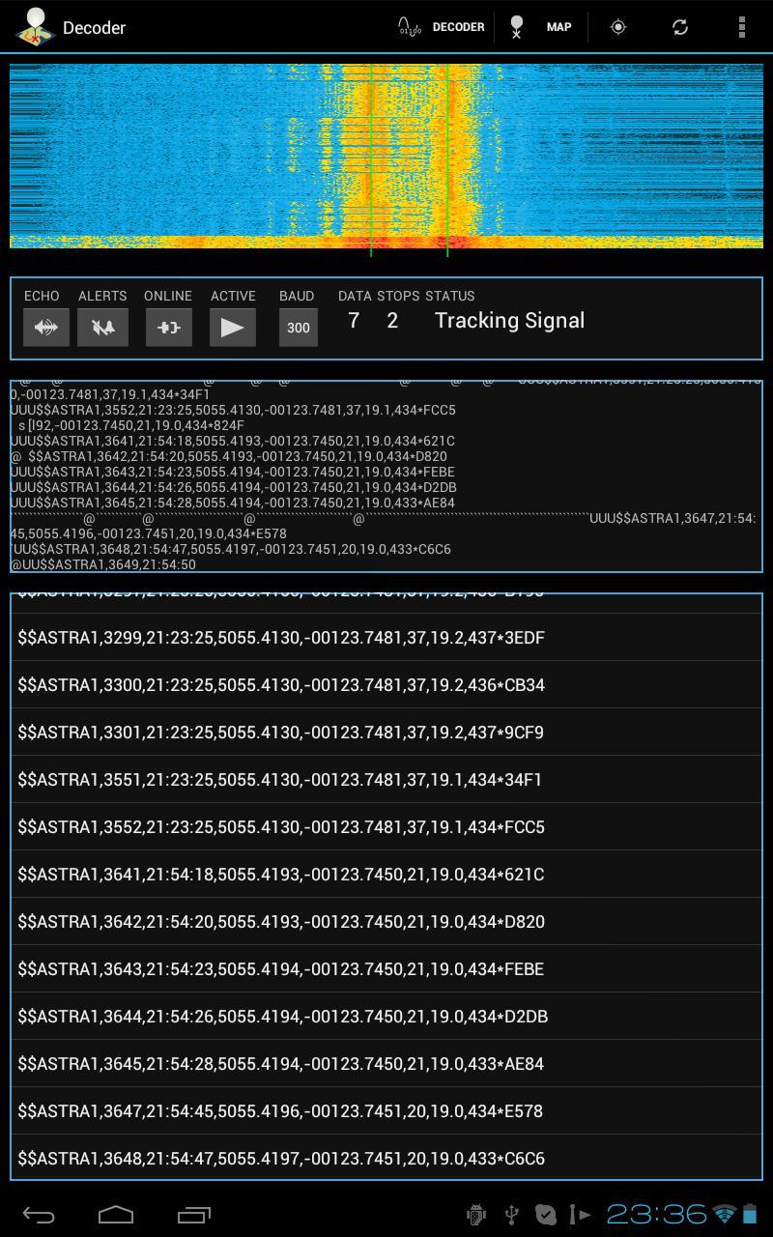This screenshot has height=1237, width=773.
Task: Select the ASTRA1 3648 sentence ending C6C6
Action: click(386, 1158)
